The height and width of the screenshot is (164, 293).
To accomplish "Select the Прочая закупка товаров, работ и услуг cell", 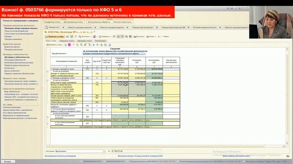I will (66, 96).
